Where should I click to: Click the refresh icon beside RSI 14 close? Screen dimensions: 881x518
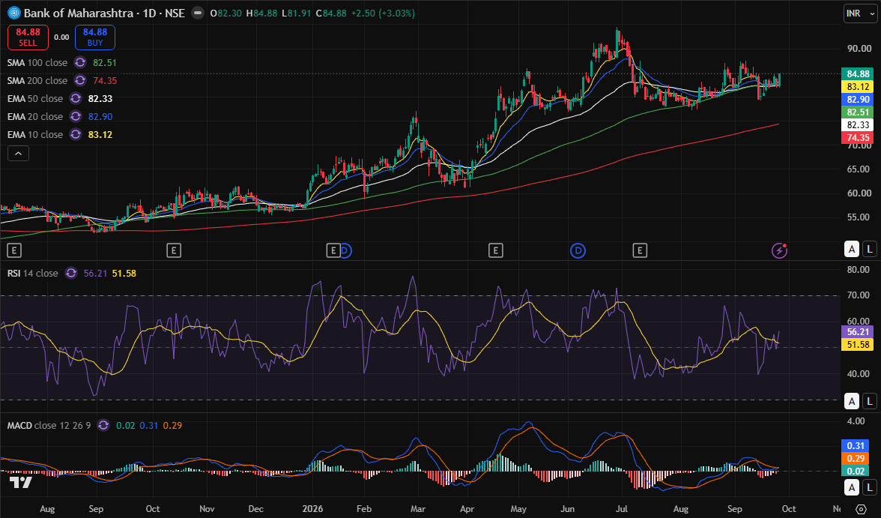pos(70,274)
